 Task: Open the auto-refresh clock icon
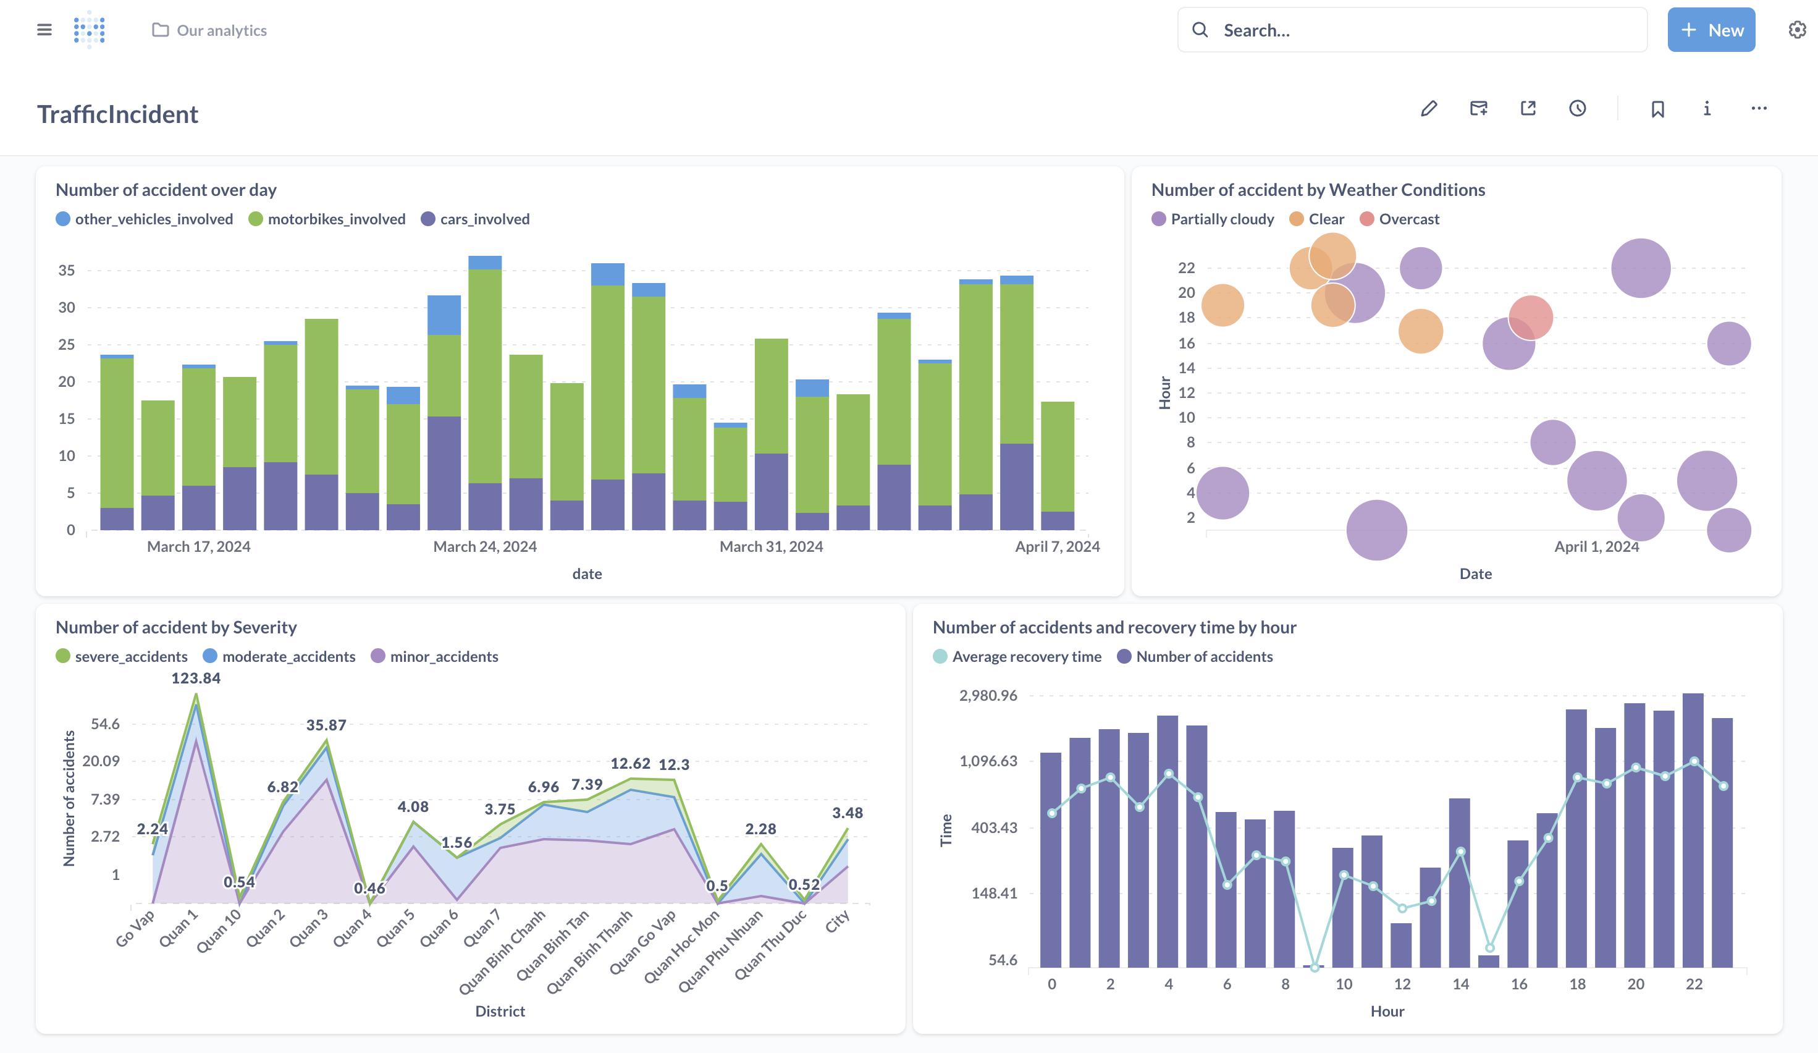click(x=1577, y=108)
